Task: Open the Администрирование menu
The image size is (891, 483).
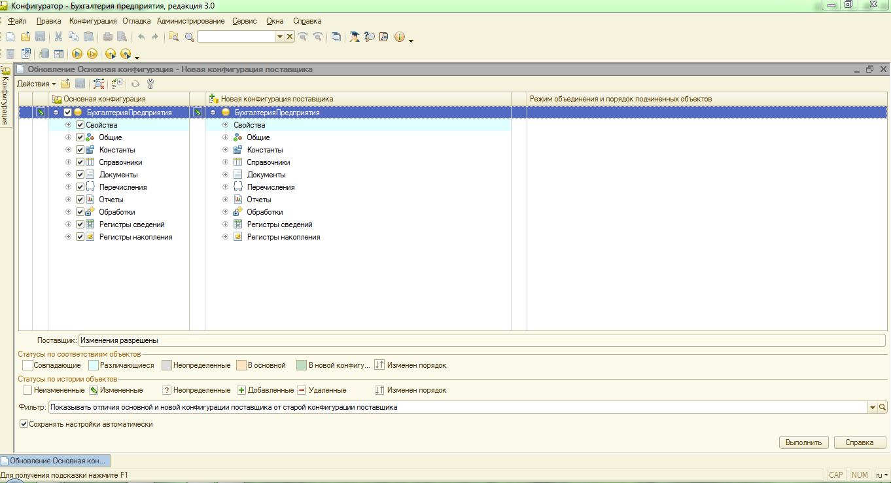Action: (191, 21)
